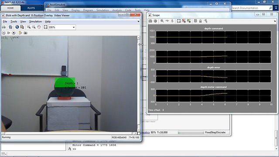Screen dimensions: 279x157
Task: Click the Pixel Region icon in Video Viewer
Action: [22, 27]
